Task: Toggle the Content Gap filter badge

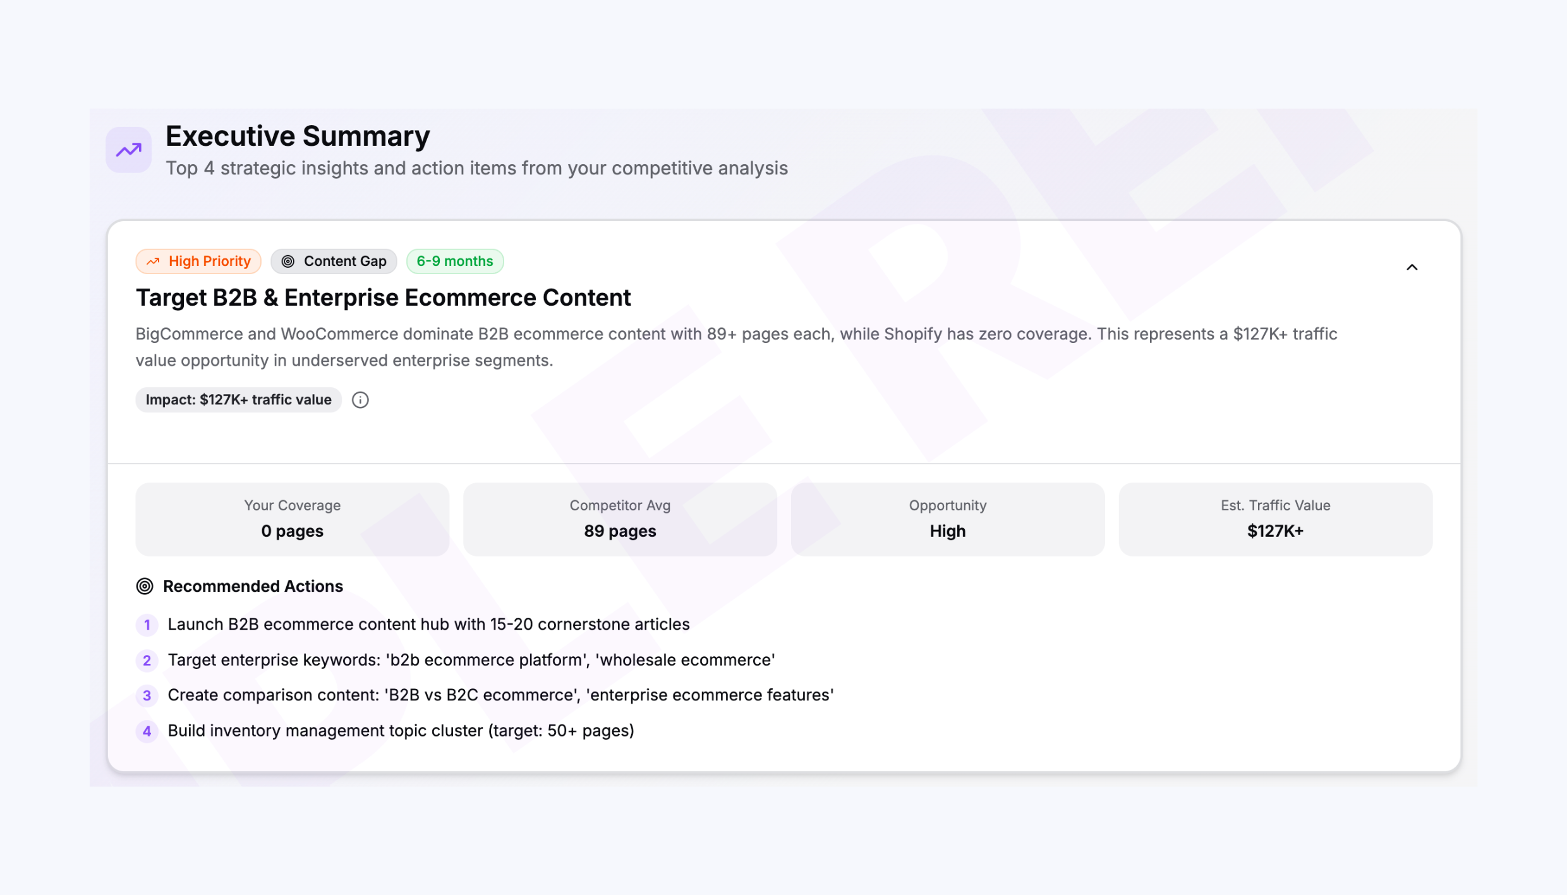Action: point(334,261)
